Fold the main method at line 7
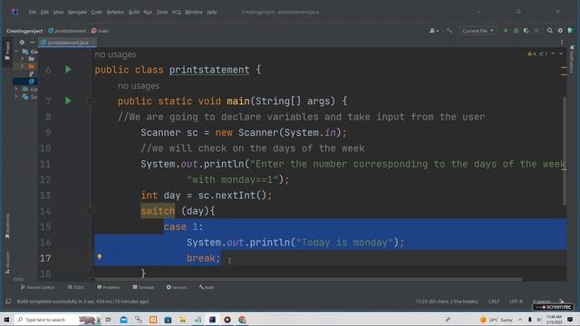Screen dimensions: 580x326 tap(91, 101)
